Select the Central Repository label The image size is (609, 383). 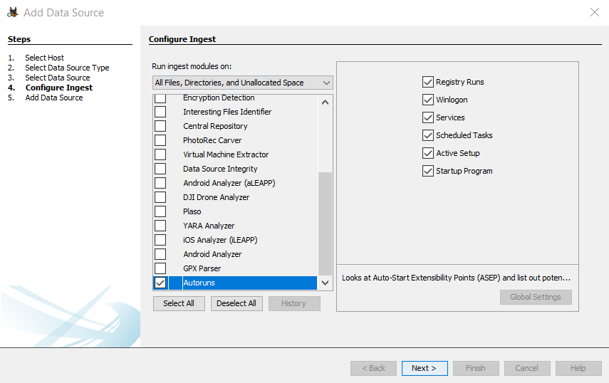(x=216, y=126)
